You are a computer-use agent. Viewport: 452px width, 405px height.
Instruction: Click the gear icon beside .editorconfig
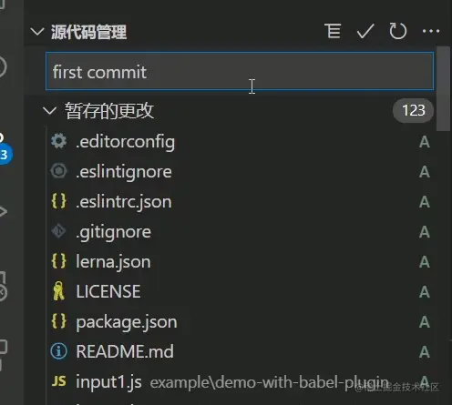[x=58, y=141]
